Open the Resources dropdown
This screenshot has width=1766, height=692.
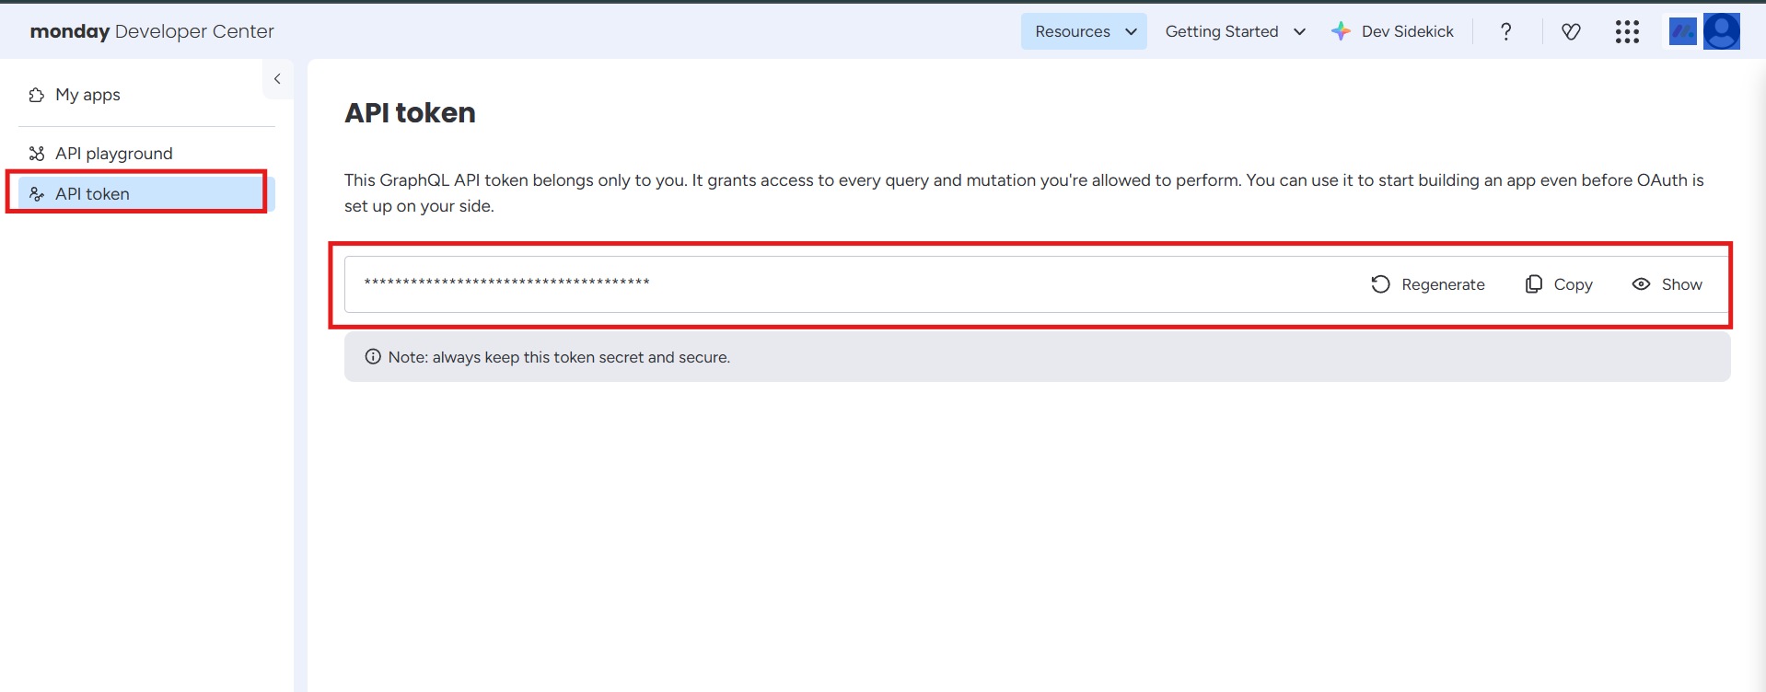click(x=1084, y=31)
